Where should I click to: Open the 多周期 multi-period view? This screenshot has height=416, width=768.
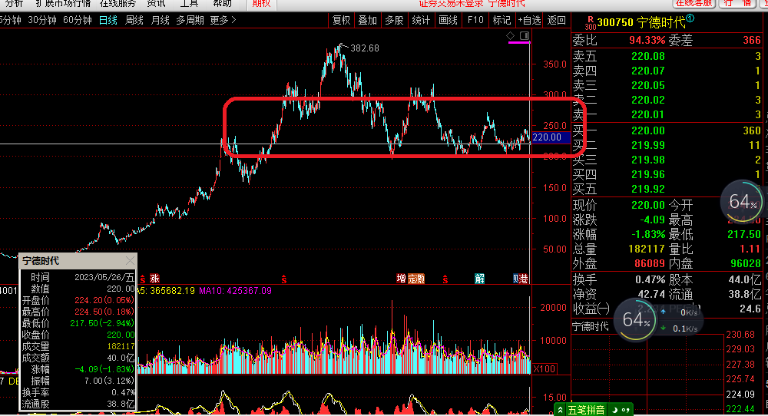[190, 20]
